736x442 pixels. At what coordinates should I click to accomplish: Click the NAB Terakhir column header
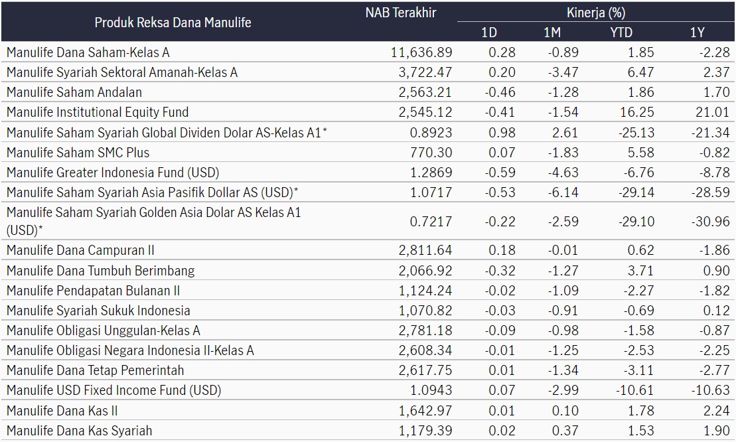point(401,13)
